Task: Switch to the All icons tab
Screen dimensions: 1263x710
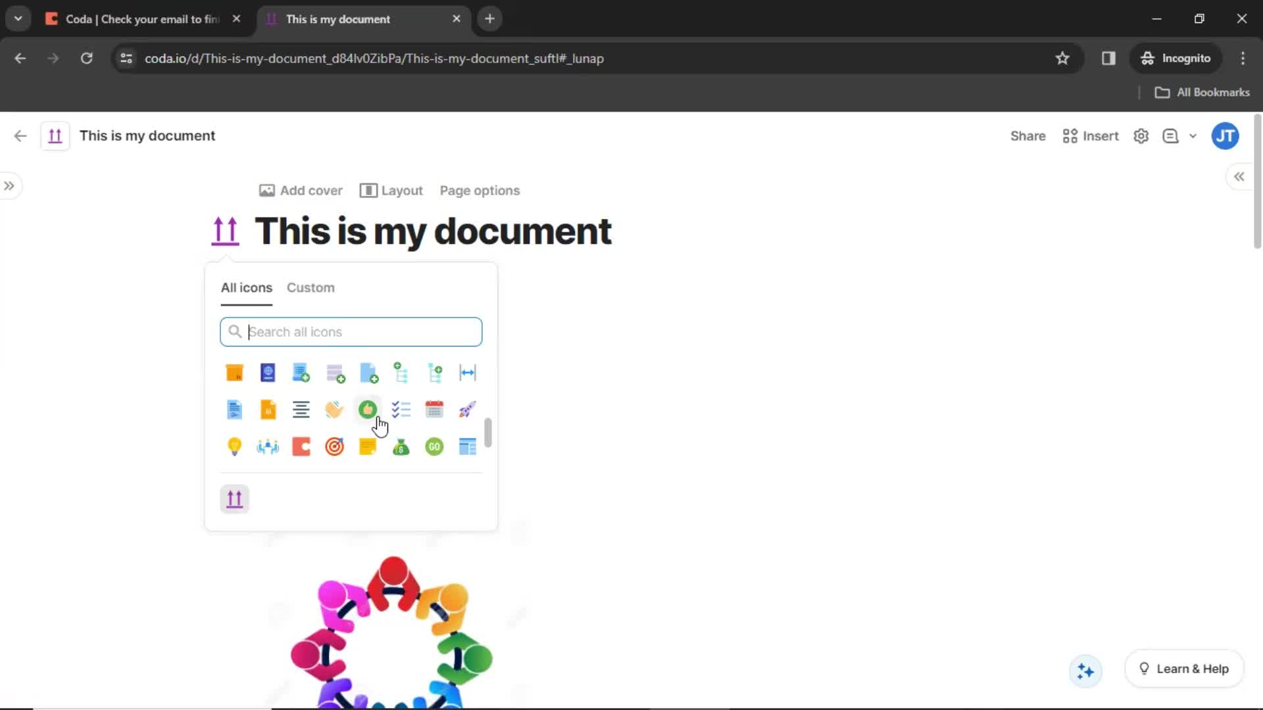Action: [x=247, y=288]
